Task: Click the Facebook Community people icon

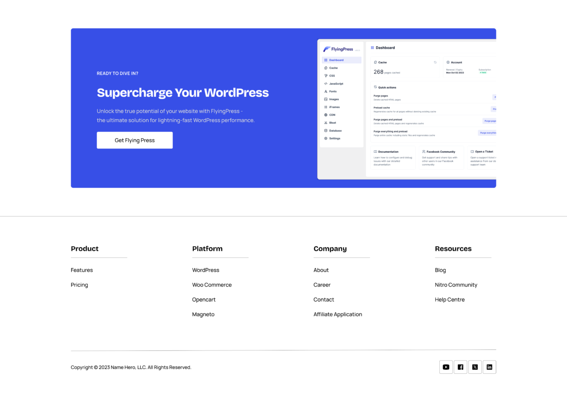Action: tap(424, 152)
